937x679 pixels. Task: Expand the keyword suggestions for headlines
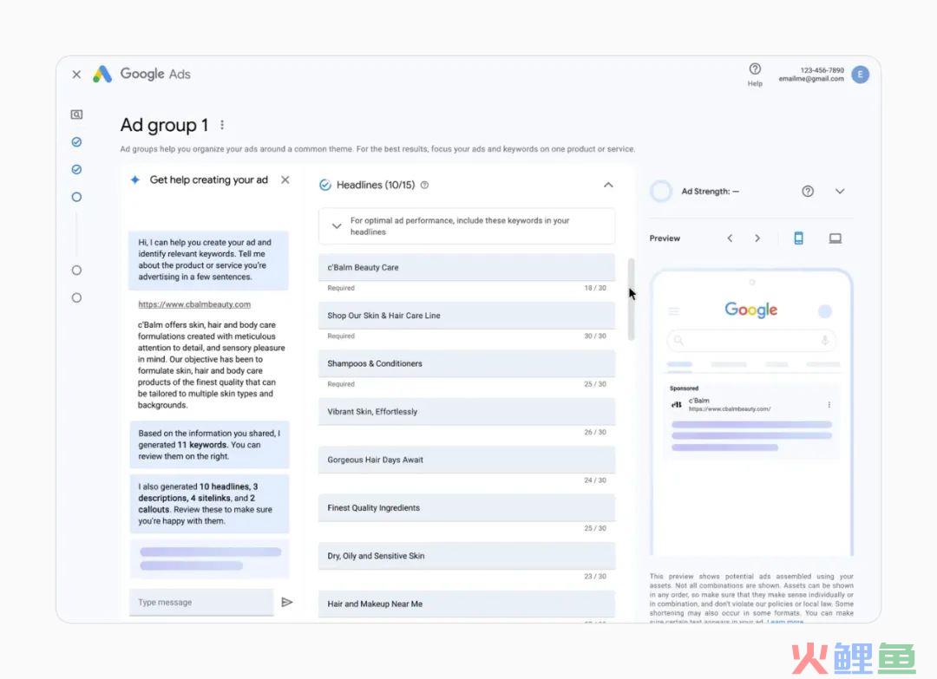[x=337, y=225]
